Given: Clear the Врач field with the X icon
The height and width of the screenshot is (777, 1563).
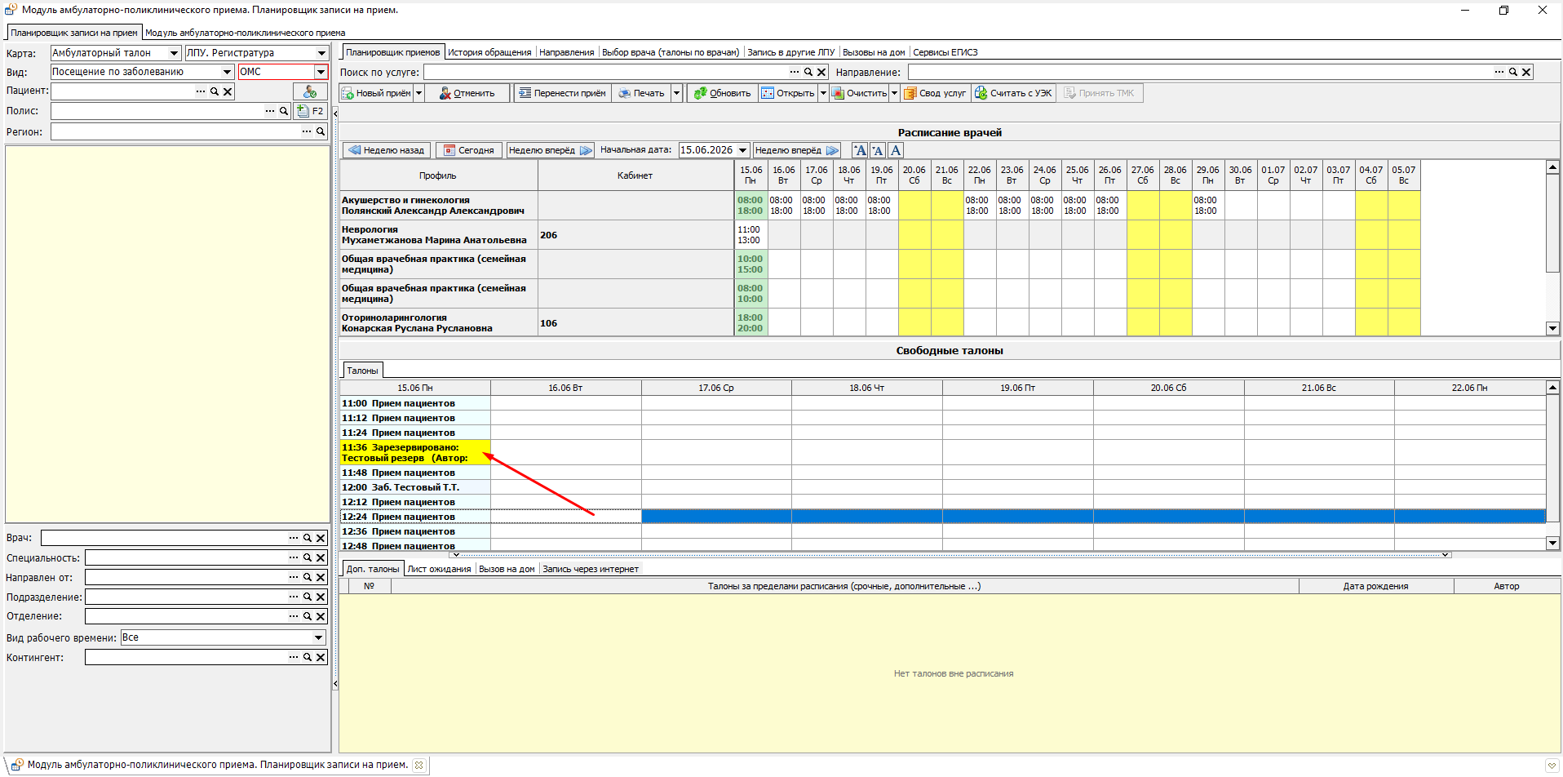Looking at the screenshot, I should coord(321,538).
